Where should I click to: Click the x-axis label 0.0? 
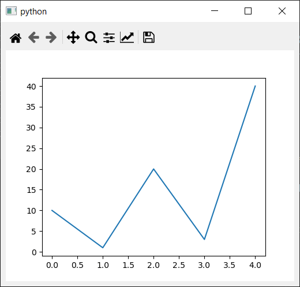52,265
